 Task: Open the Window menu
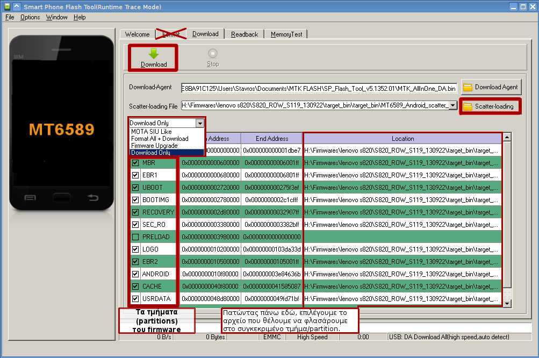[x=57, y=17]
